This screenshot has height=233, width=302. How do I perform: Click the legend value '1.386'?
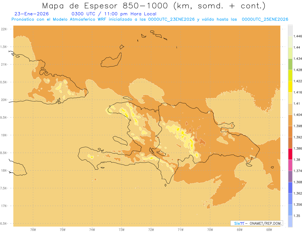(x=298, y=148)
